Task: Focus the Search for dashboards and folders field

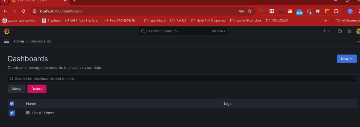Action: coord(182,79)
